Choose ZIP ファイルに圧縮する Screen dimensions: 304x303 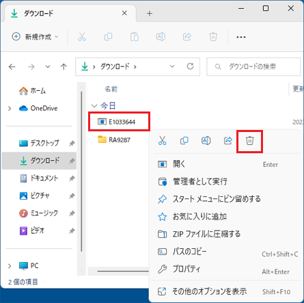click(x=226, y=234)
